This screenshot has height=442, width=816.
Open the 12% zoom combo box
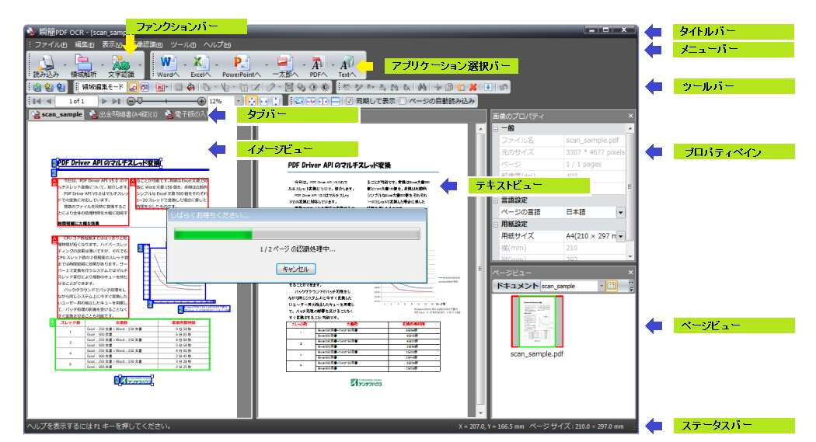pyautogui.click(x=225, y=101)
